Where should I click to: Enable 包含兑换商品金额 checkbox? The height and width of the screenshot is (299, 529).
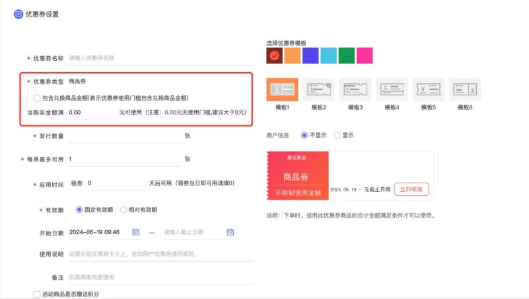(x=37, y=98)
